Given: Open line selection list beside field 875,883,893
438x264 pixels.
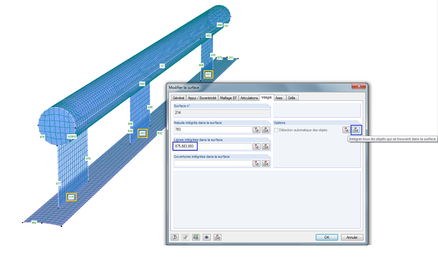Looking at the screenshot, I should pyautogui.click(x=266, y=146).
